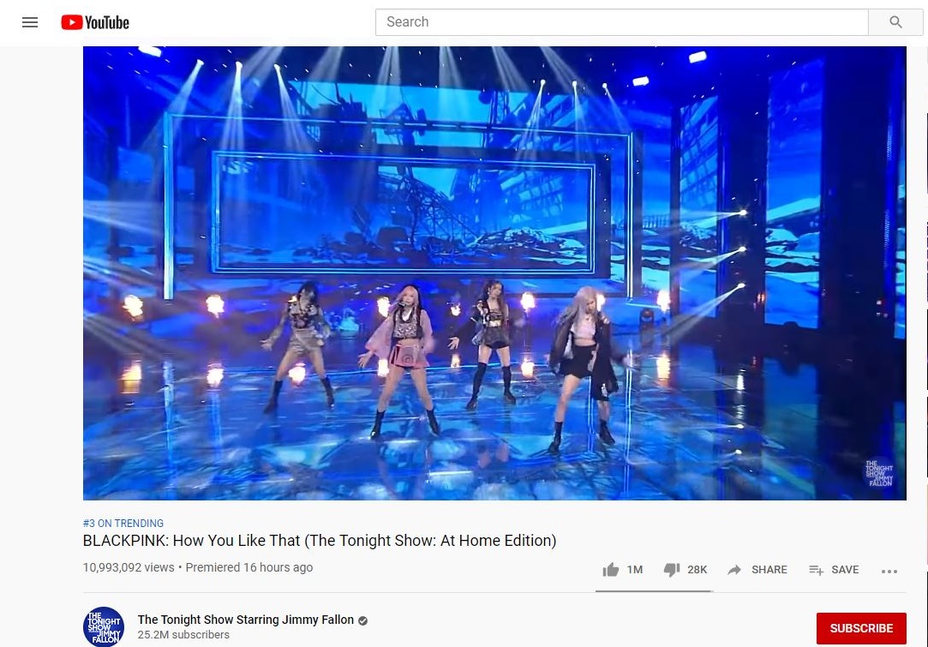Go to the YouTube home logo
This screenshot has width=928, height=647.
95,22
